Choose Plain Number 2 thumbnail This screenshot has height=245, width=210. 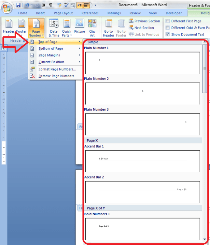pyautogui.click(x=143, y=94)
